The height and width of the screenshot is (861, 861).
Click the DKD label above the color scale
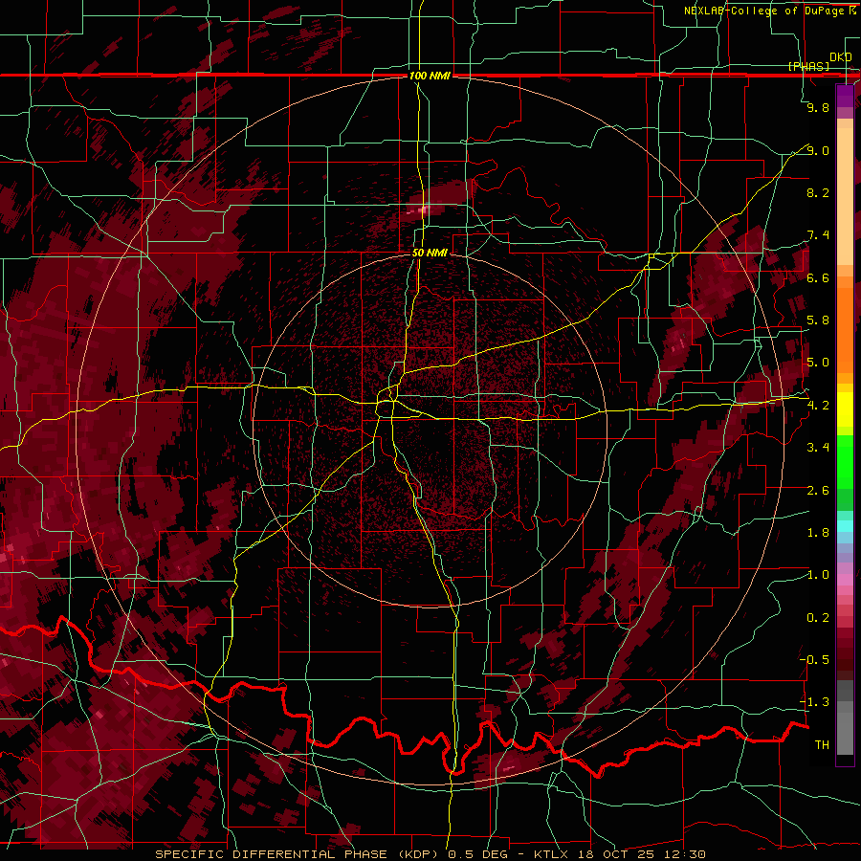point(841,57)
